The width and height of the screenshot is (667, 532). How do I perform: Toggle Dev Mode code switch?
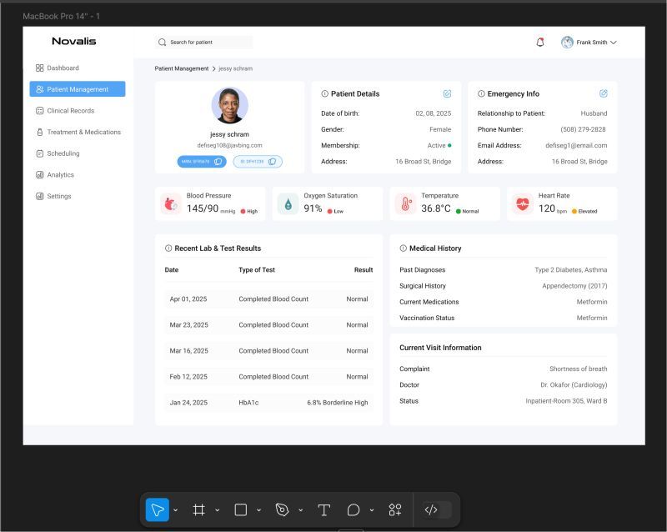click(437, 509)
